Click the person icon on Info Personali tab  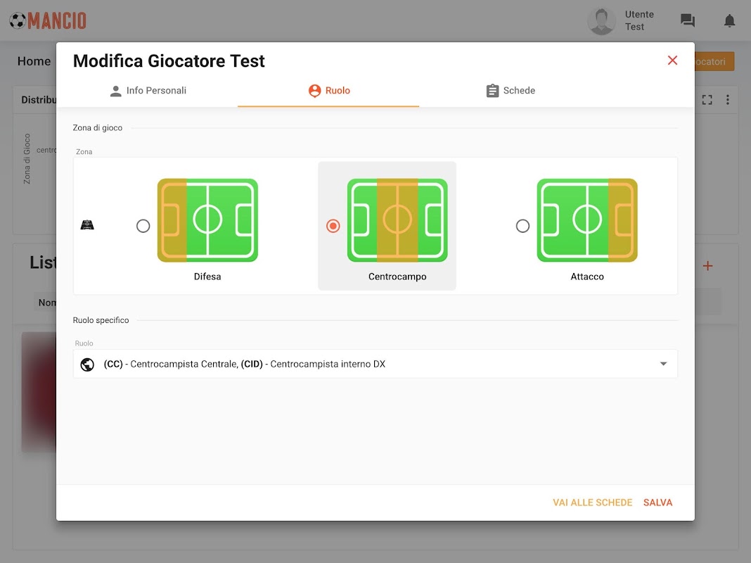point(115,91)
